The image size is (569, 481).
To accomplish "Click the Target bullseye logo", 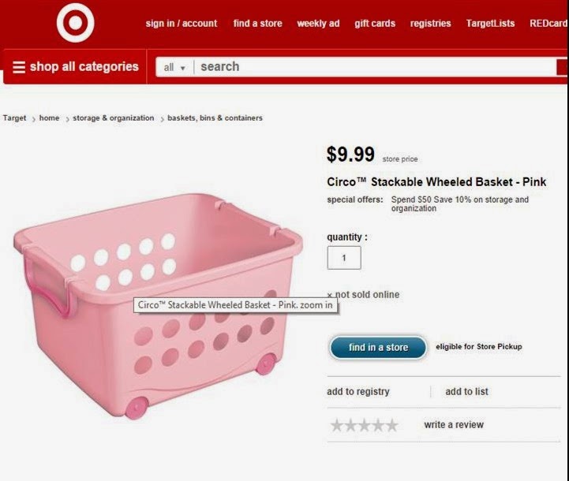I will point(76,23).
